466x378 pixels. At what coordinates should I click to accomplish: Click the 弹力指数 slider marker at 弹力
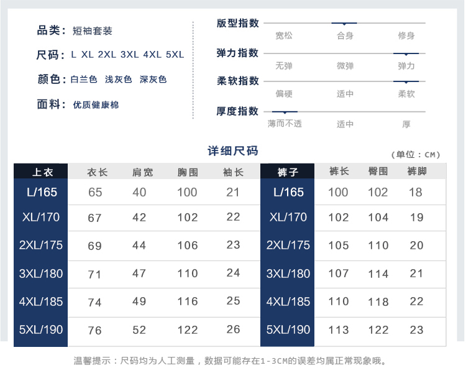[406, 54]
